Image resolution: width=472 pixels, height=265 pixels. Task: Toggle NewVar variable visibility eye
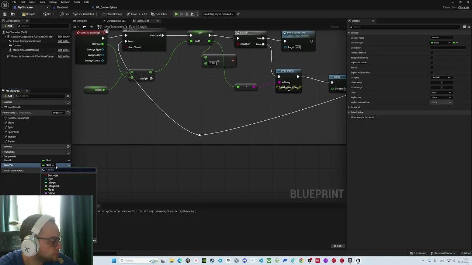click(x=69, y=165)
